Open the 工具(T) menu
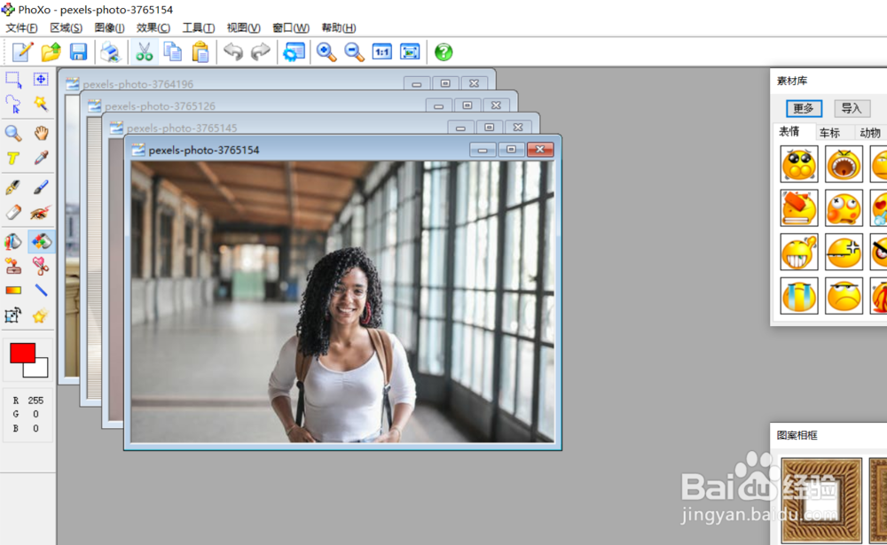 coord(198,27)
